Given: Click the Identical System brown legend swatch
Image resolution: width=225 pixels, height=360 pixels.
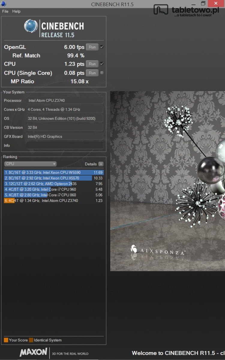Looking at the screenshot, I should (x=31, y=340).
